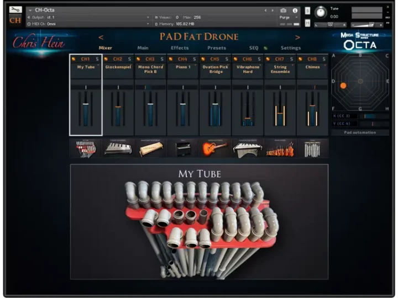
Task: Switch to the Effects tab
Action: point(180,48)
